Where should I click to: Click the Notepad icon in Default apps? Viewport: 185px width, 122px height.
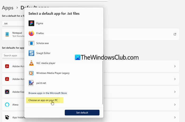[x=7, y=34]
